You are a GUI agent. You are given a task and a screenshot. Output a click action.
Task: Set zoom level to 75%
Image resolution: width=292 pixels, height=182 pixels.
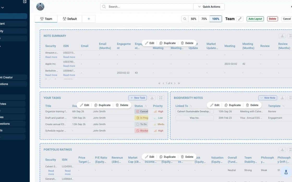[204, 19]
